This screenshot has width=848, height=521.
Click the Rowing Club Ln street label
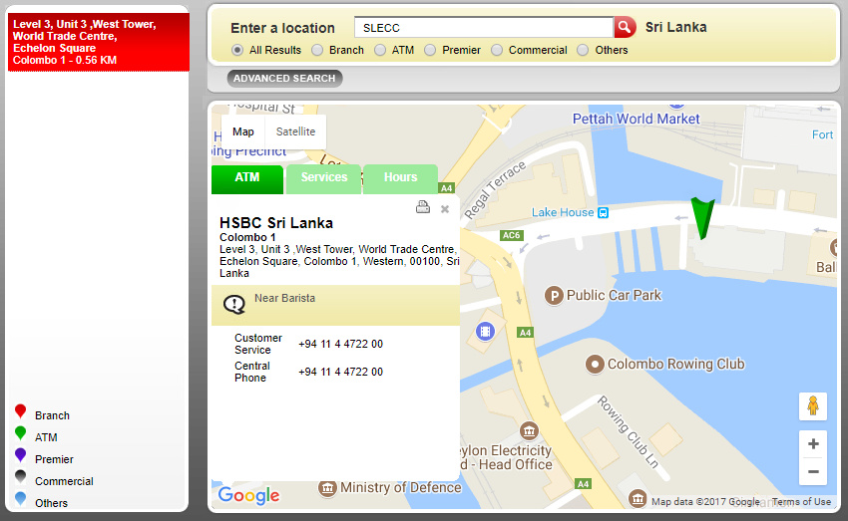point(628,432)
